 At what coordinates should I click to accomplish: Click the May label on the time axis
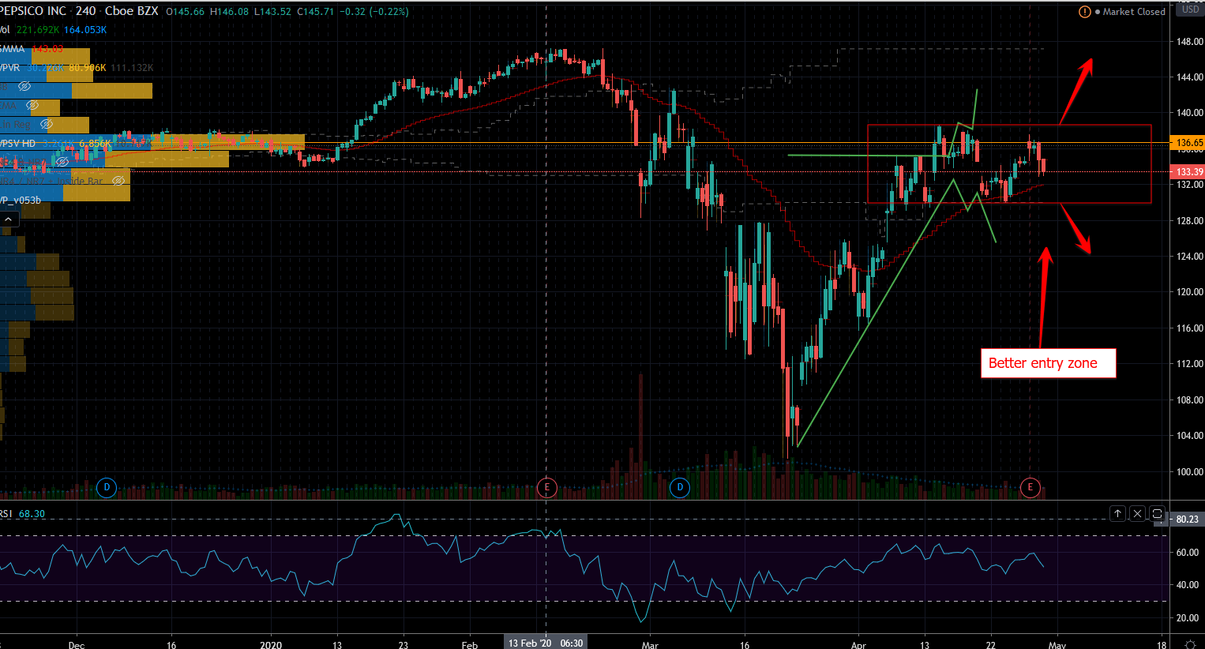click(x=1057, y=644)
